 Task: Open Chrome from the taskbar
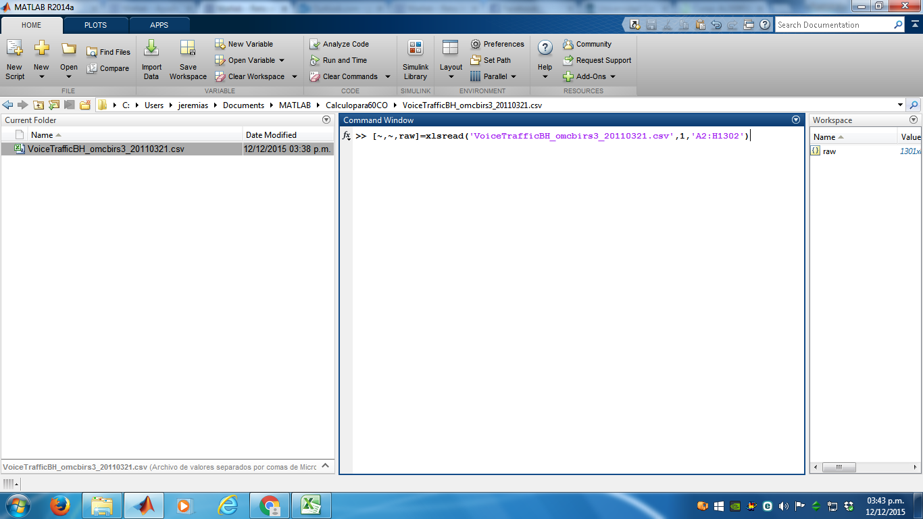pyautogui.click(x=270, y=505)
